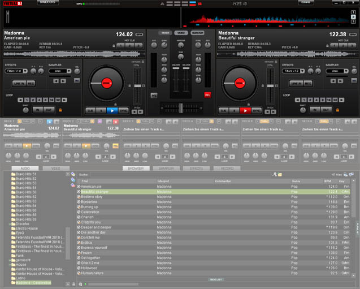Sync the left deck tempo
The image size is (360, 289).
tap(124, 111)
